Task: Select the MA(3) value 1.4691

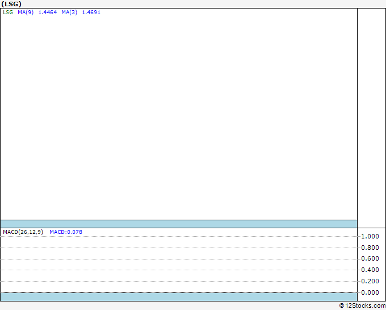Action: [x=91, y=12]
